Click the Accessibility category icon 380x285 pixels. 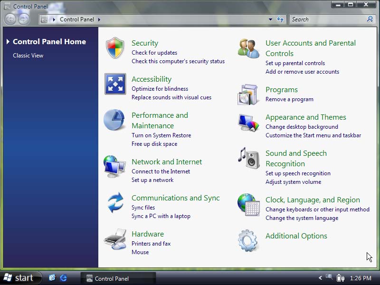(115, 84)
